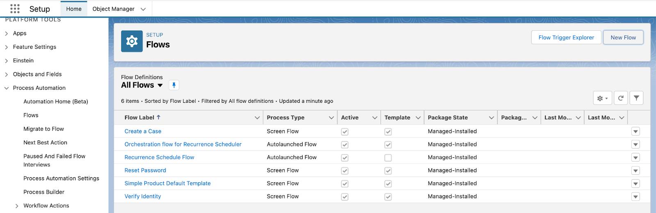Open the All Flows list view dropdown
The height and width of the screenshot is (213, 656).
coord(160,85)
